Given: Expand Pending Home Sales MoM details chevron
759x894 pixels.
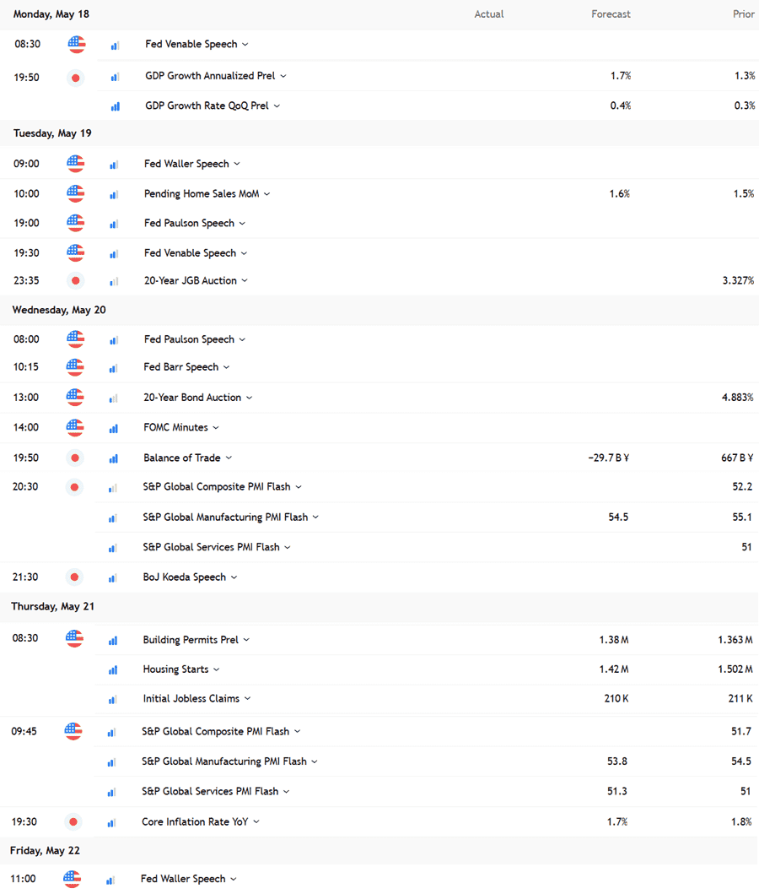Looking at the screenshot, I should pos(267,194).
